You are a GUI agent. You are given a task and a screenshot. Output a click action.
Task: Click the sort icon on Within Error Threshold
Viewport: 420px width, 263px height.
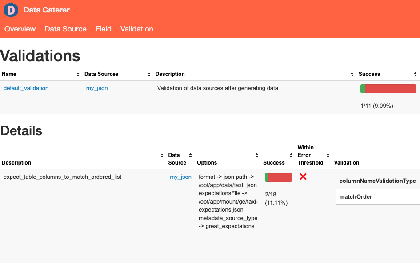tap(328, 155)
